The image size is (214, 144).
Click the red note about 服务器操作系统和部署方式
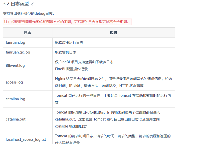(67, 22)
